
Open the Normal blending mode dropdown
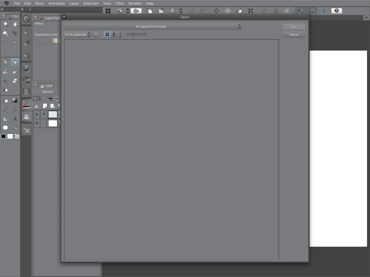(x=47, y=92)
